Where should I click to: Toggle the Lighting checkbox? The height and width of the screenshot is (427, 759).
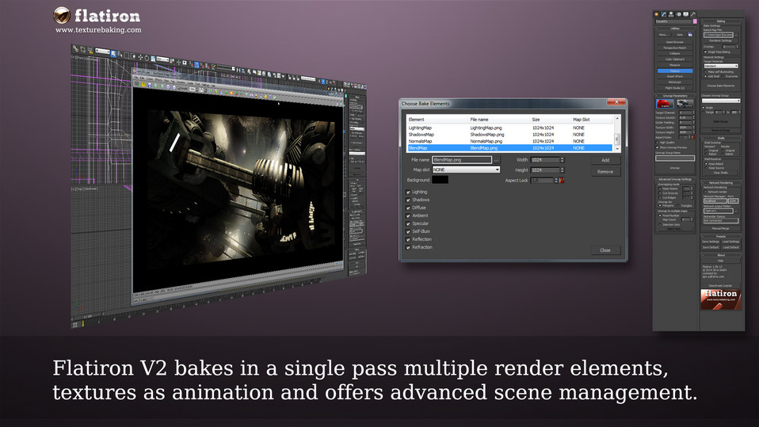[408, 193]
